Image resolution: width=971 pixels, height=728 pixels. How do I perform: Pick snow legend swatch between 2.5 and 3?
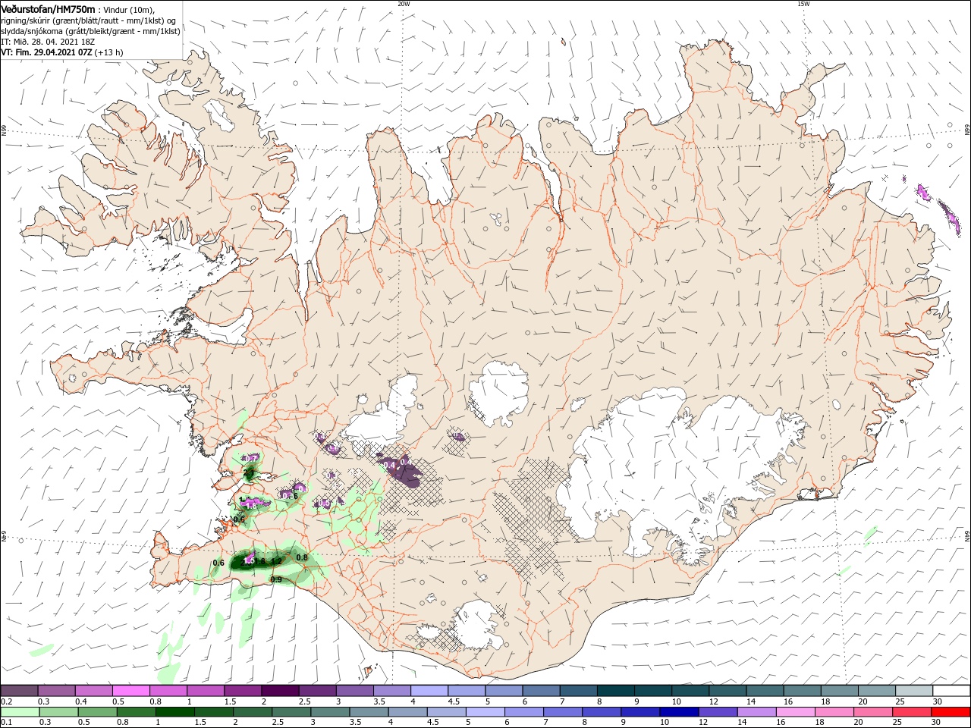318,691
